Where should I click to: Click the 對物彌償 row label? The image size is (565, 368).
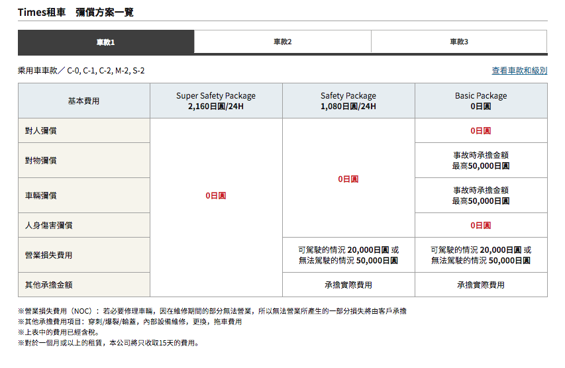[84, 160]
